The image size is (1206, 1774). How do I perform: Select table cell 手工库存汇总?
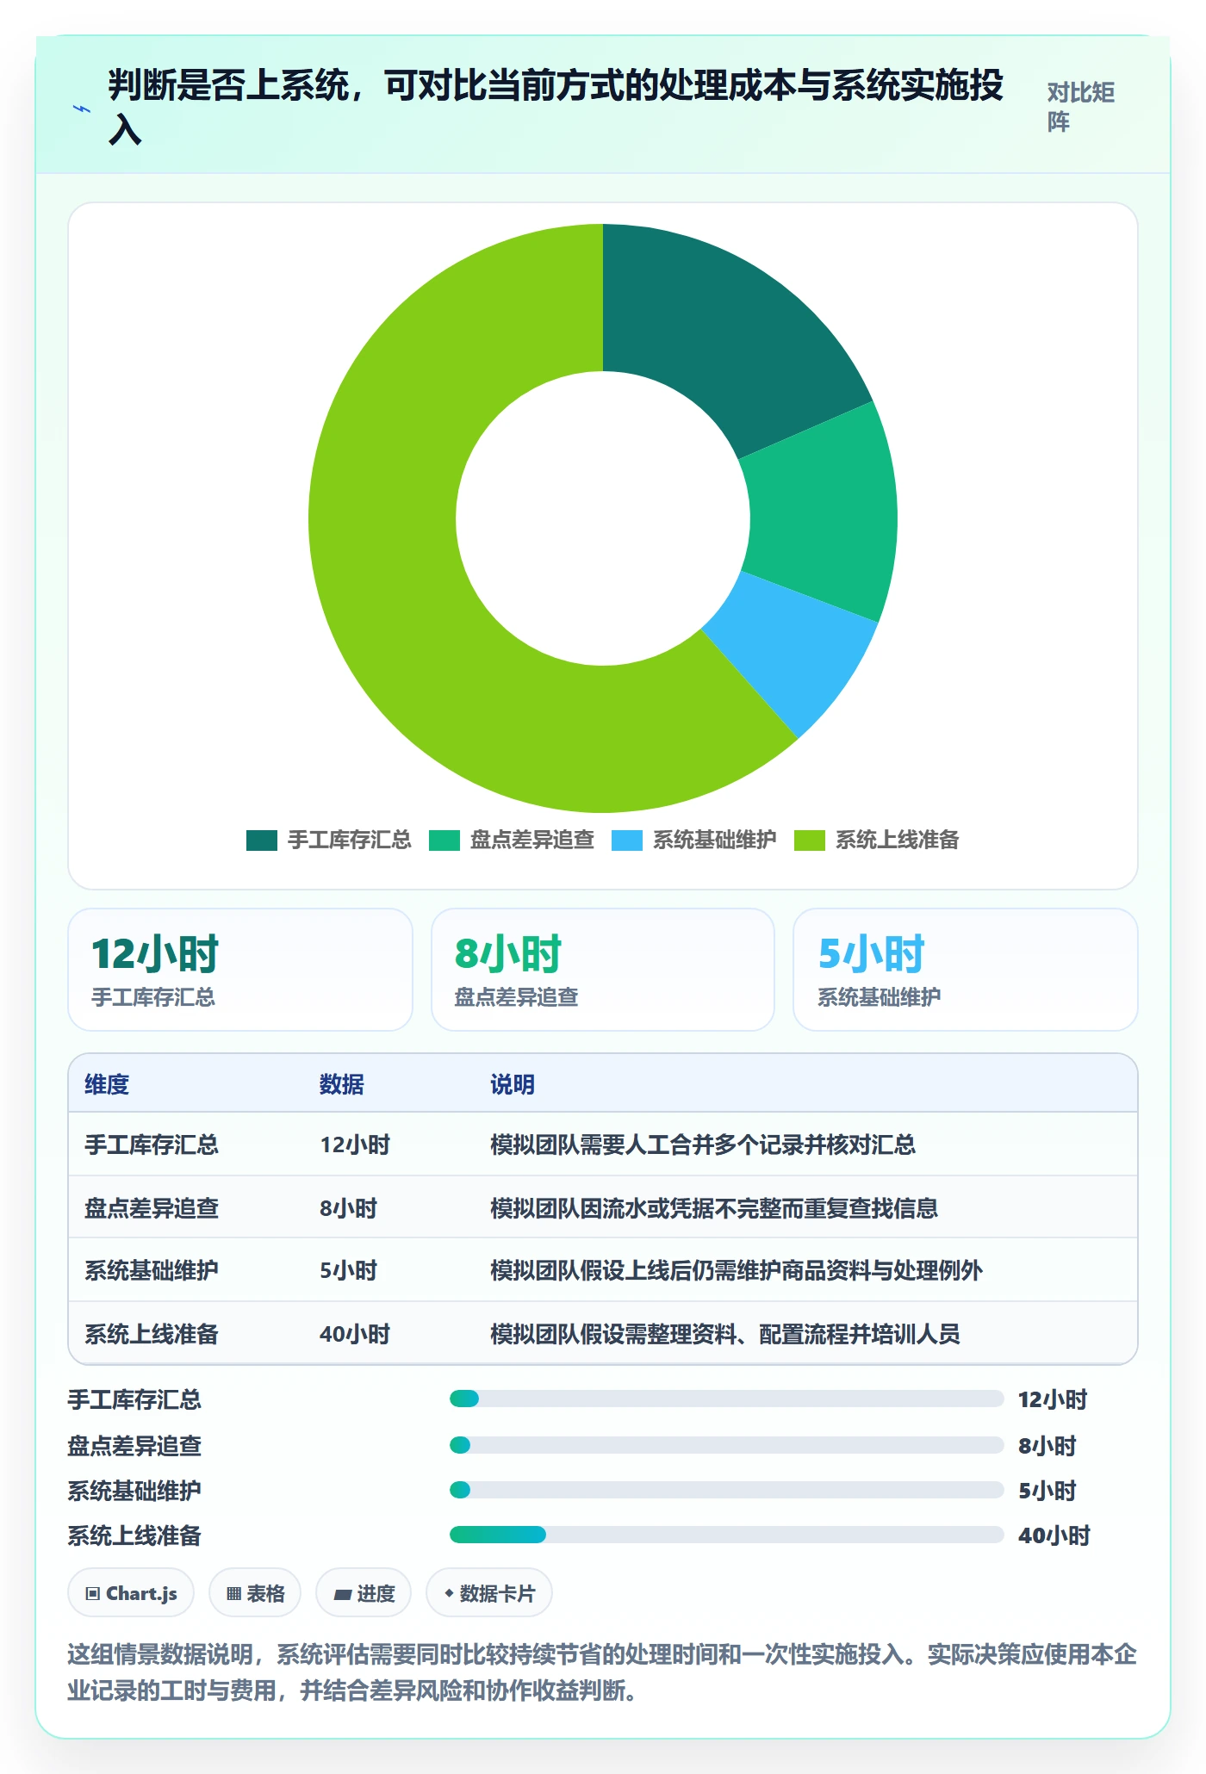pyautogui.click(x=152, y=1144)
